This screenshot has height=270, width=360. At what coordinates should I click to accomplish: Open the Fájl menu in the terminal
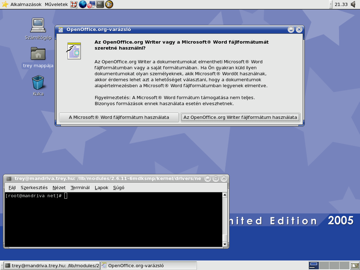(x=12, y=188)
